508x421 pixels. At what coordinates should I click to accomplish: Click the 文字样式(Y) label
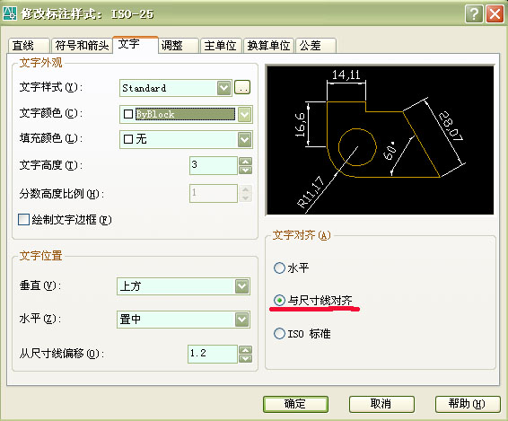point(51,87)
